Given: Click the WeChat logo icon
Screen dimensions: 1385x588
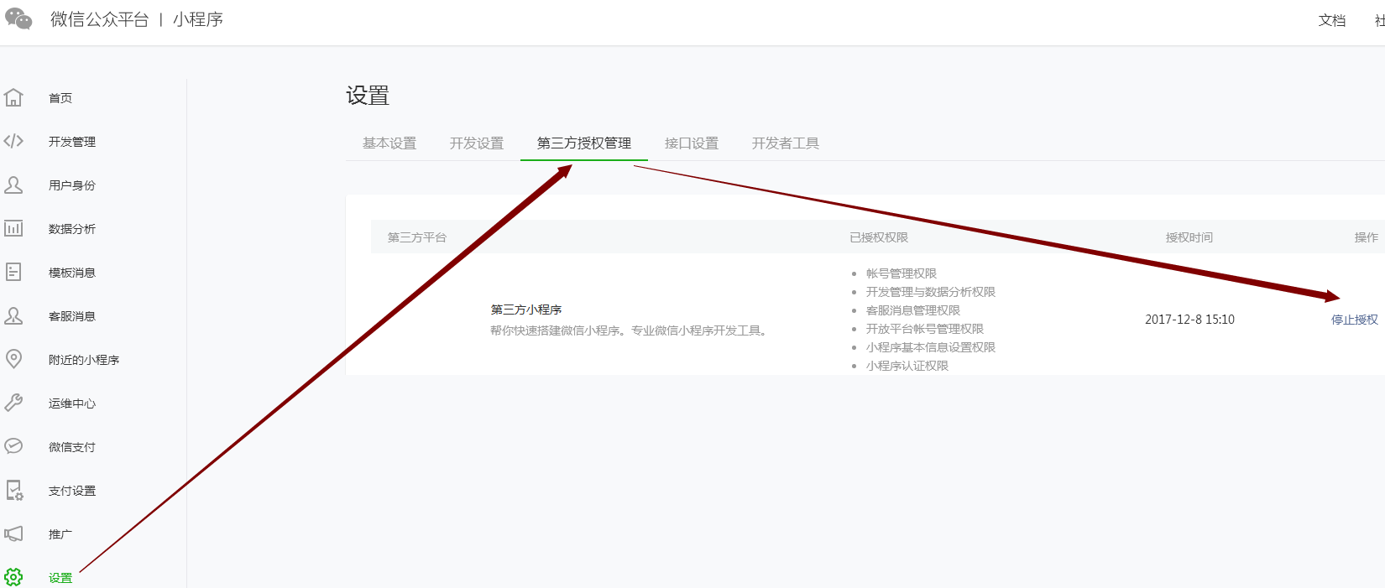Looking at the screenshot, I should coord(18,18).
